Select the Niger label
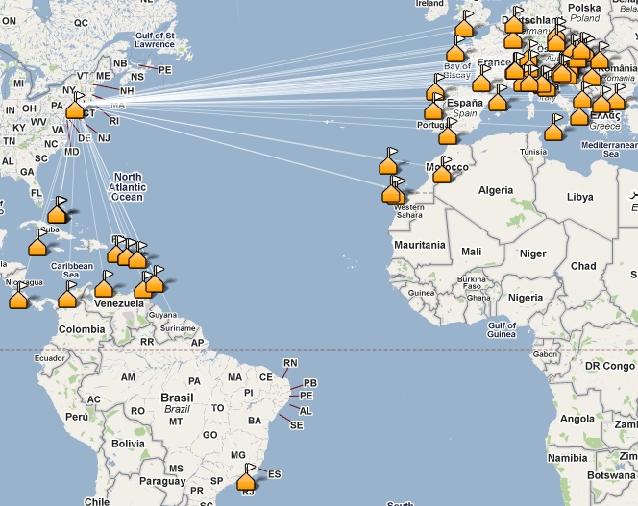 point(532,253)
